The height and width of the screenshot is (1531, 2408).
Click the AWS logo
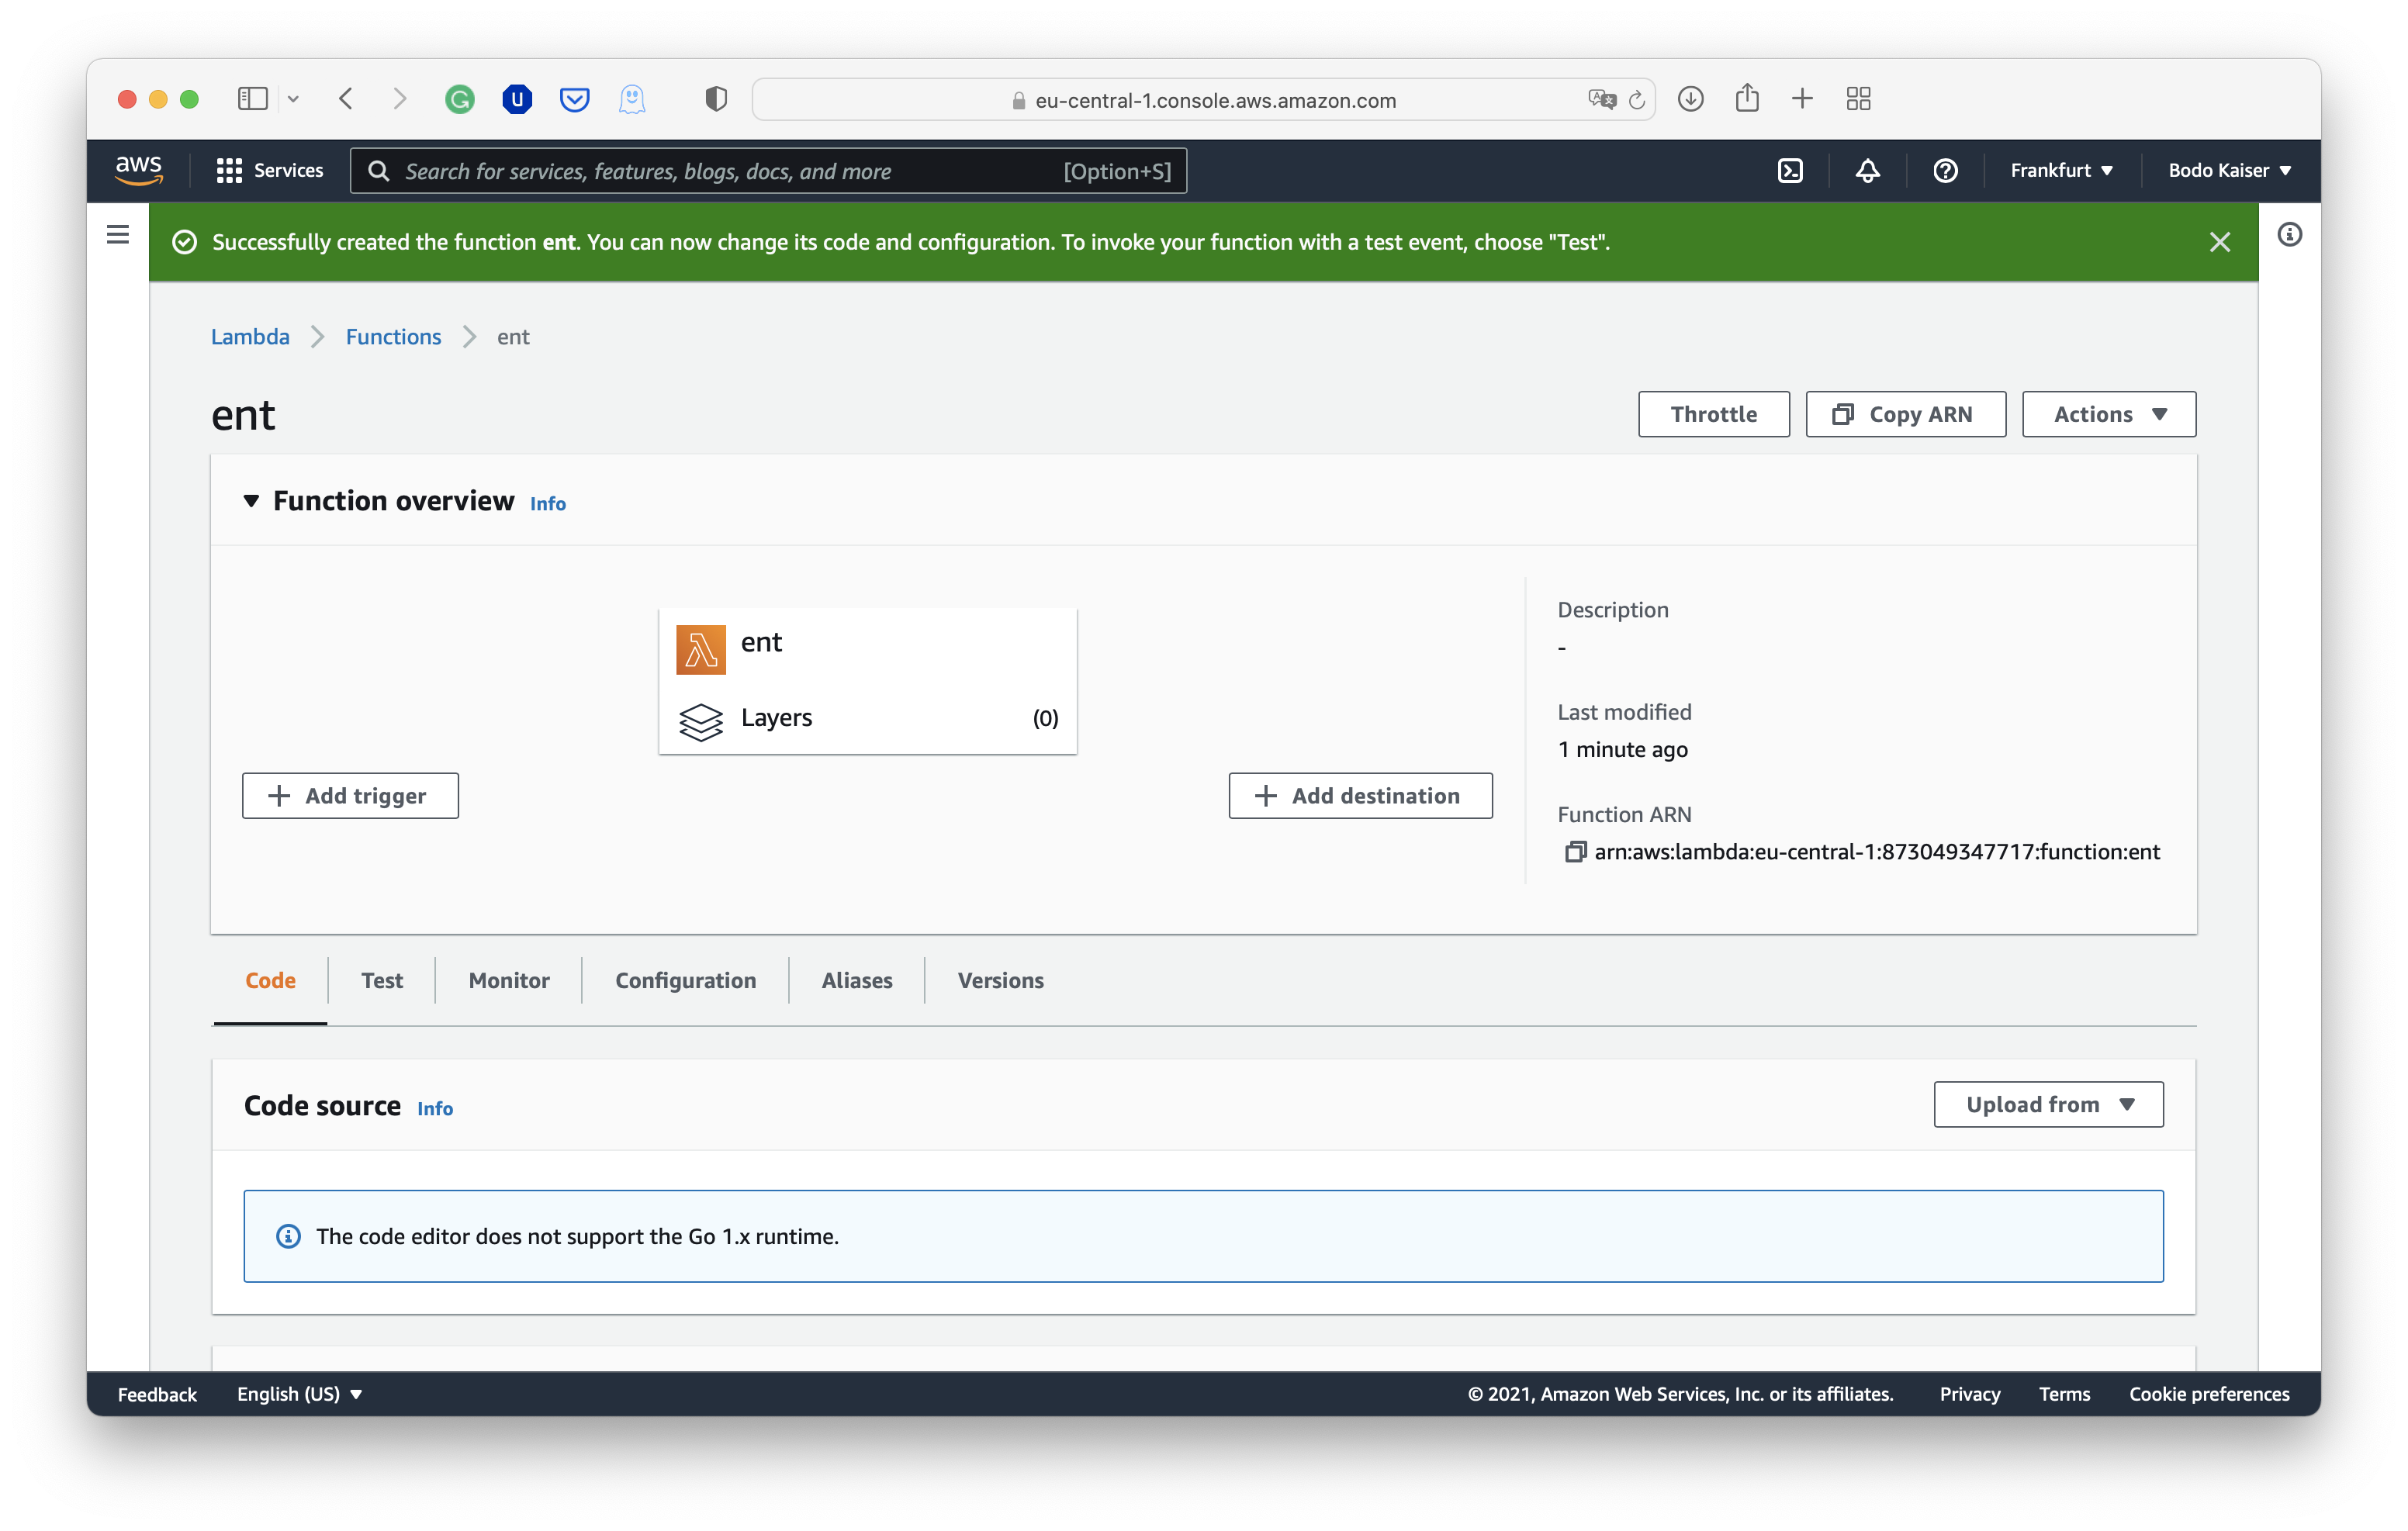[139, 169]
